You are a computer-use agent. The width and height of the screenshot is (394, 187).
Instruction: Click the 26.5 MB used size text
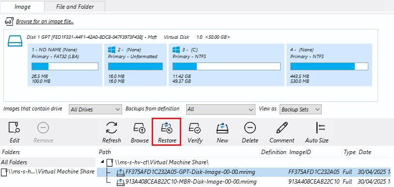tap(40, 76)
